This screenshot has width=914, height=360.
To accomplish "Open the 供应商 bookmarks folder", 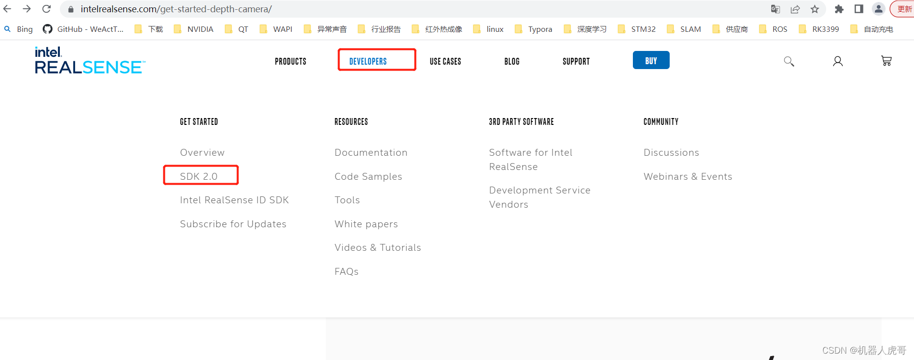I will click(730, 29).
